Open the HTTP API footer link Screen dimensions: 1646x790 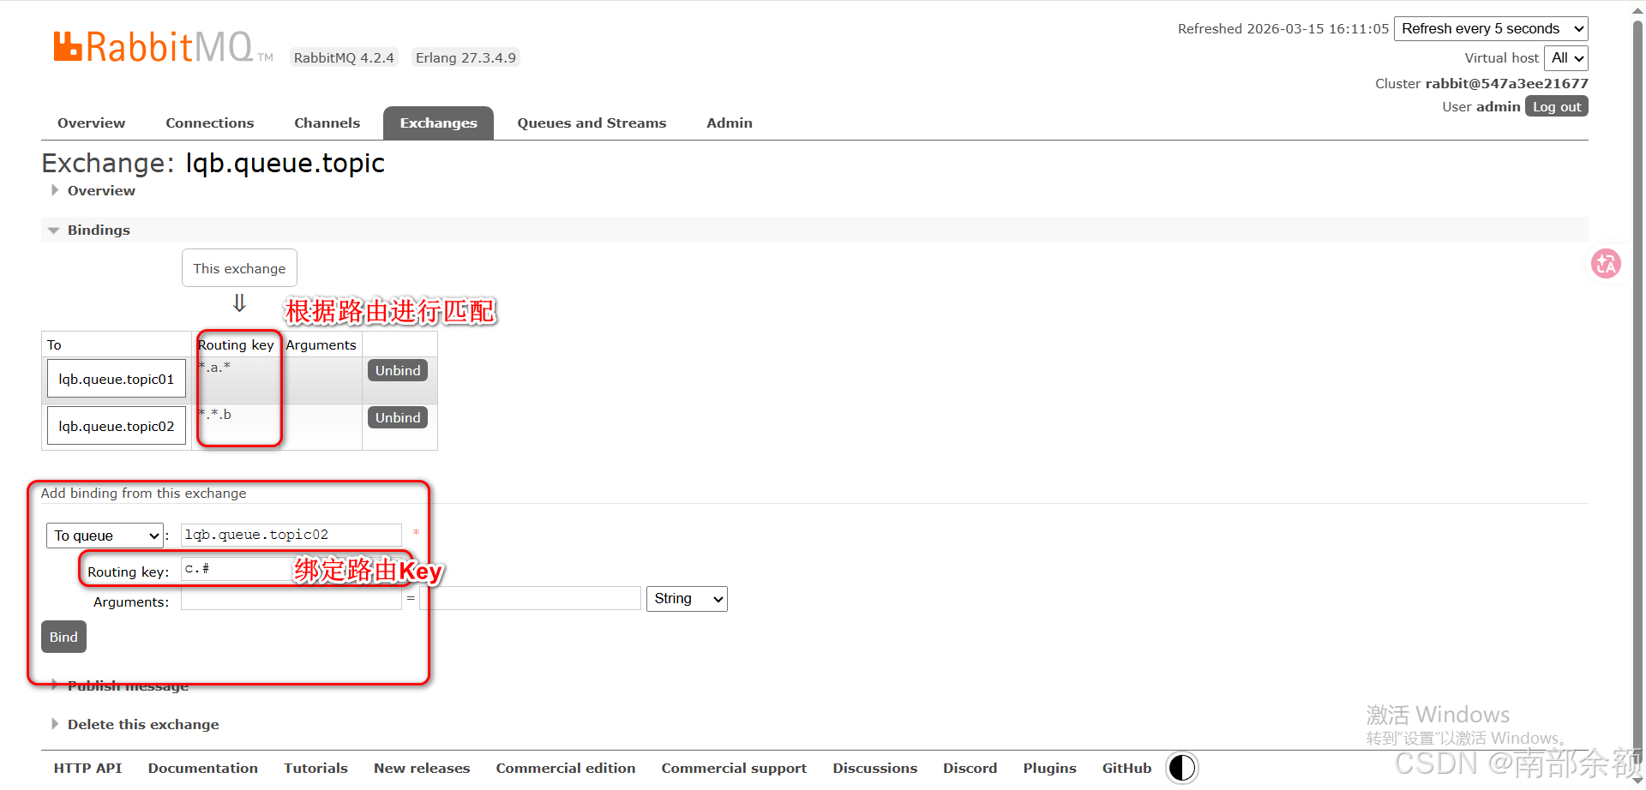87,768
